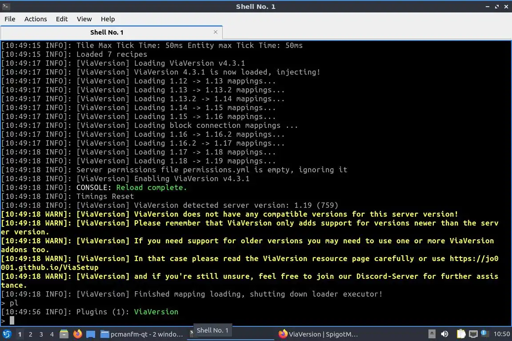The height and width of the screenshot is (341, 512).
Task: Launch Firefox from the quick launch
Action: (77, 334)
